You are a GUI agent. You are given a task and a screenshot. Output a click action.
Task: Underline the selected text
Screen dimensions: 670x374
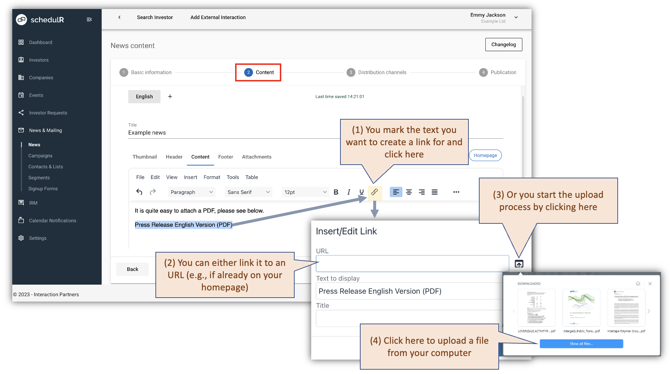click(x=361, y=192)
